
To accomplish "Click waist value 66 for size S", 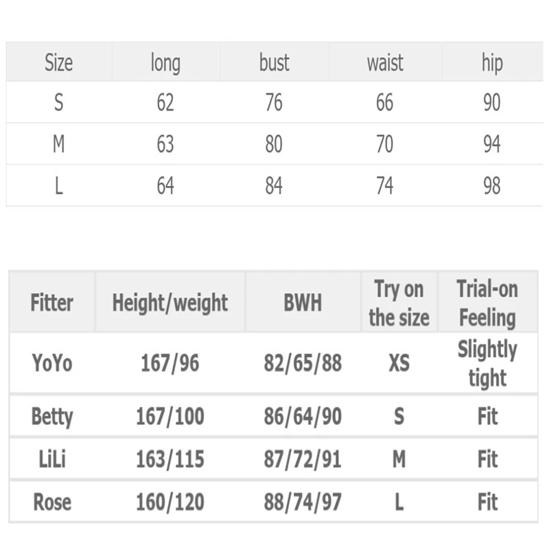I will [385, 103].
